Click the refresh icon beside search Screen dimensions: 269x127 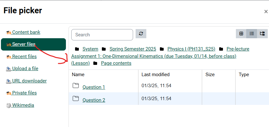(x=141, y=34)
